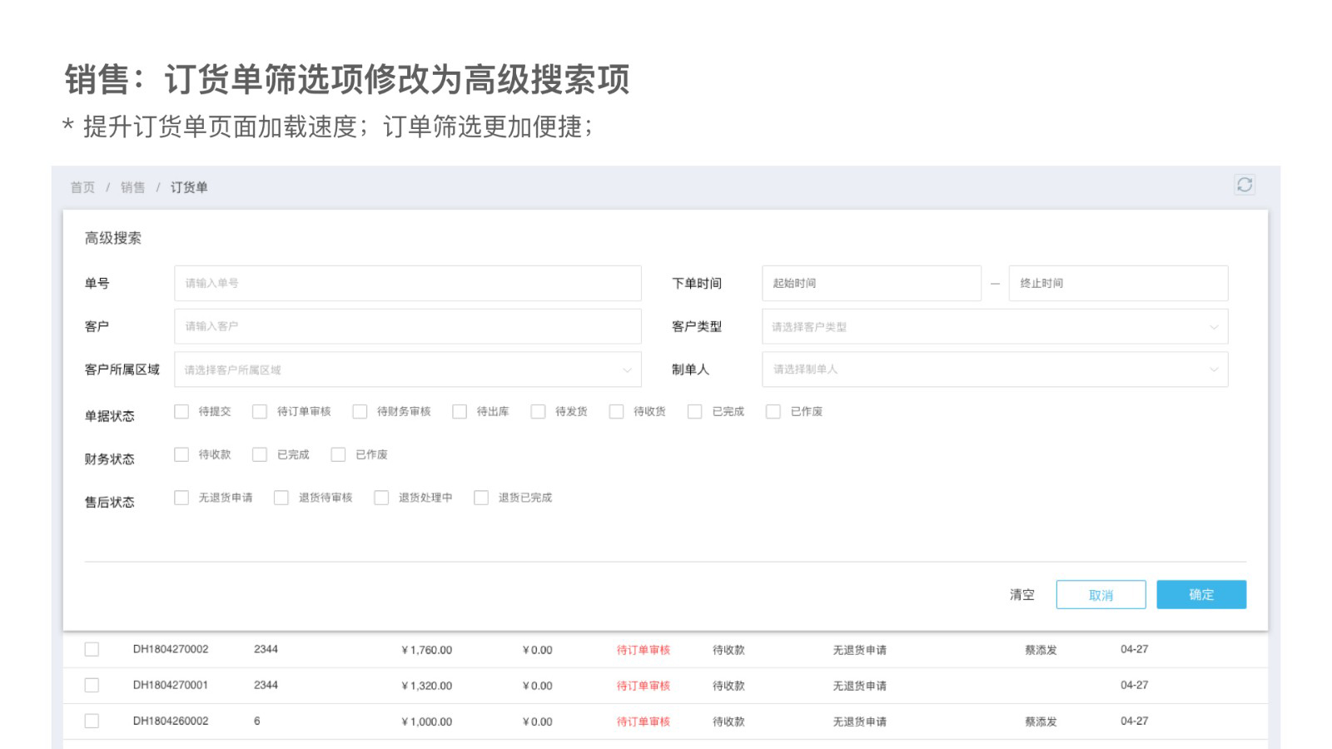Check the 待提交 document status checkbox
The height and width of the screenshot is (749, 1332).
coord(181,411)
